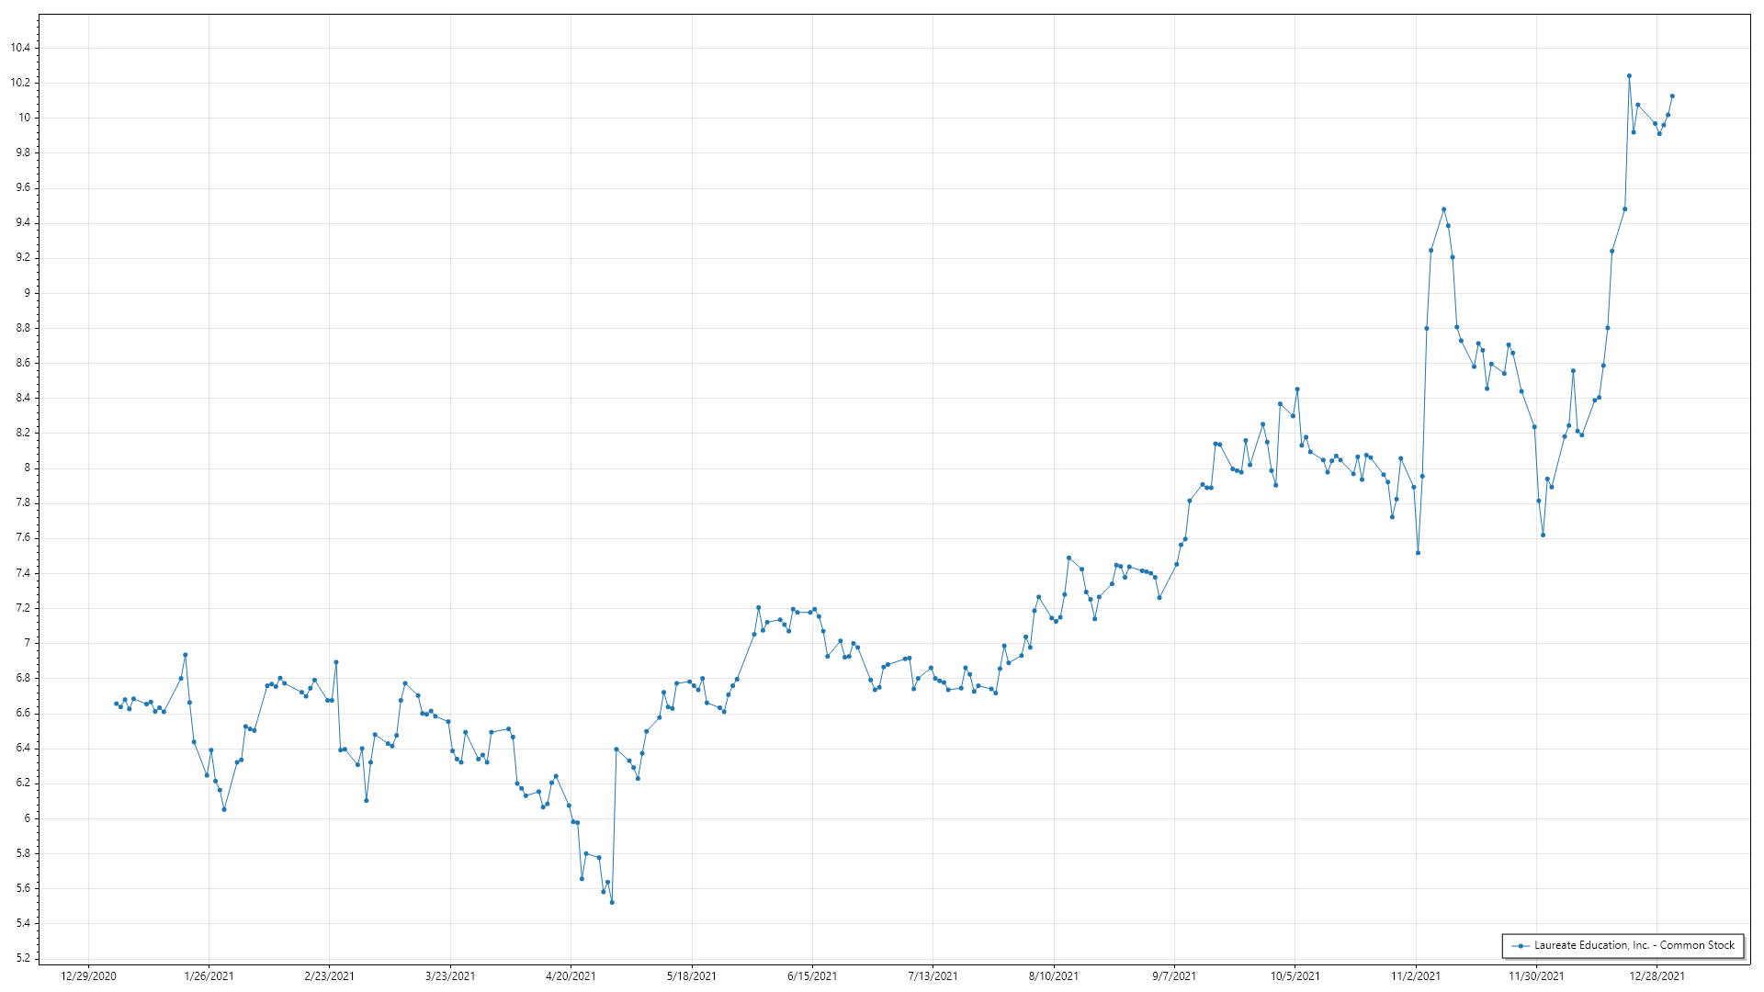Click the 12/29/2020 x-axis date label
This screenshot has height=992, width=1764.
click(88, 975)
